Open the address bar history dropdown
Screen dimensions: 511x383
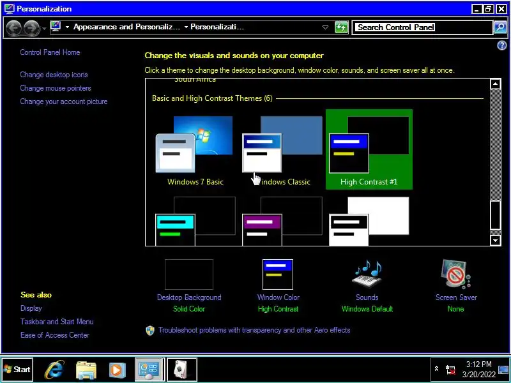[x=325, y=27]
